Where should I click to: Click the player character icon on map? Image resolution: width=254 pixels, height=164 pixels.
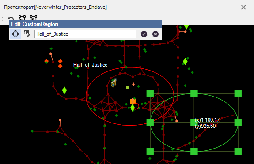(x=114, y=82)
